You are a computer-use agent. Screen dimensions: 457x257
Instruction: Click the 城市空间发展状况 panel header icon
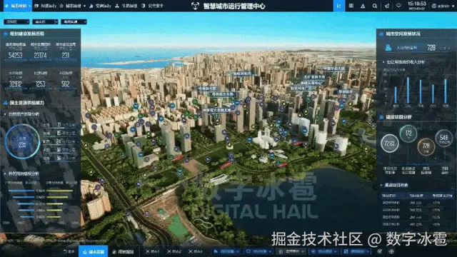click(381, 34)
